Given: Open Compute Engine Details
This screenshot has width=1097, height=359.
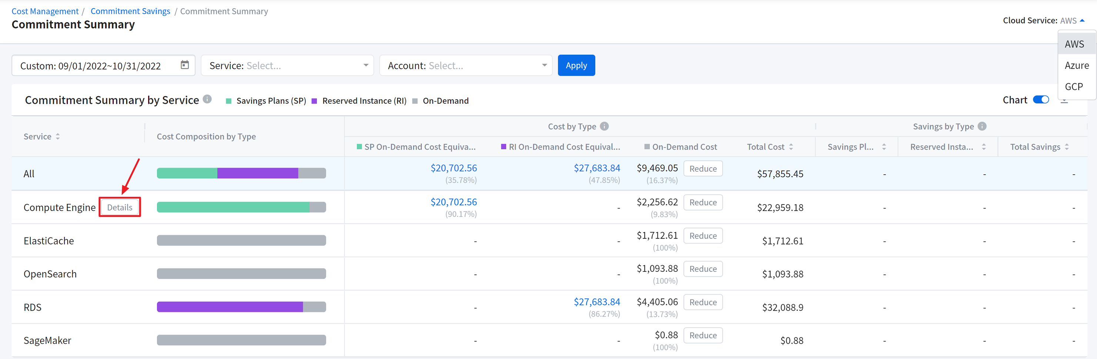Looking at the screenshot, I should pos(120,207).
